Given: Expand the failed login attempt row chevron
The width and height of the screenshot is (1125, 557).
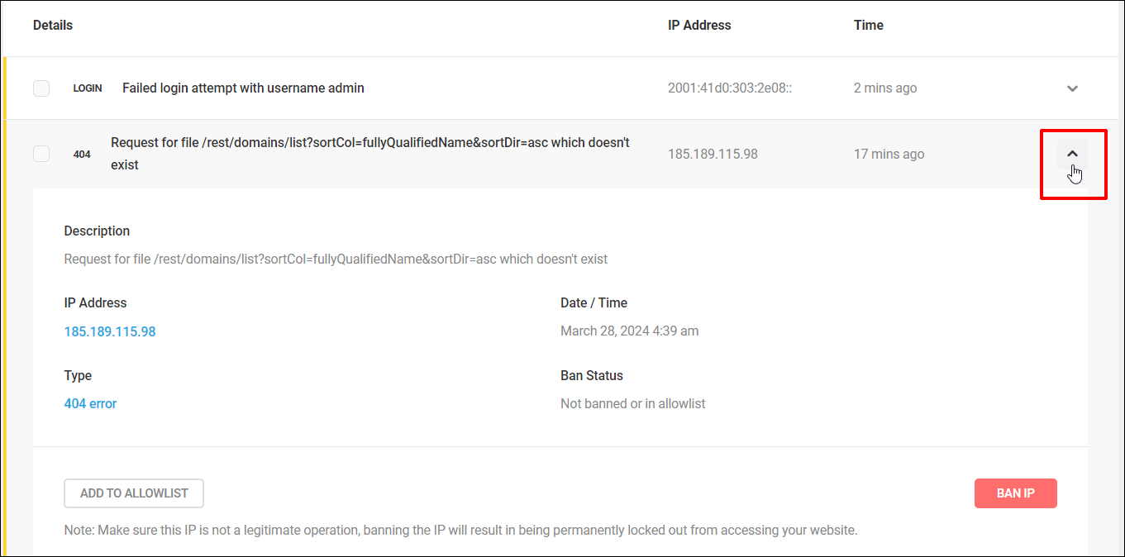Looking at the screenshot, I should point(1072,88).
